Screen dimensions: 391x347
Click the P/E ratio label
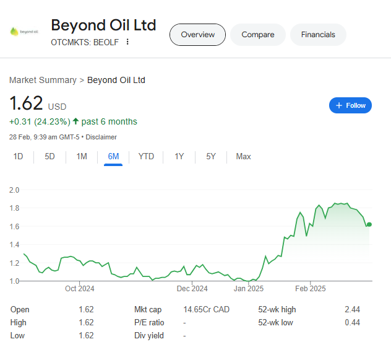149,322
